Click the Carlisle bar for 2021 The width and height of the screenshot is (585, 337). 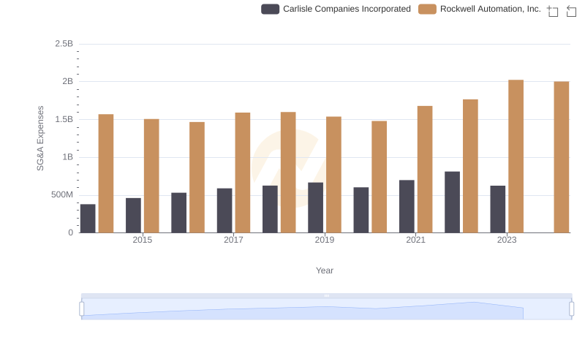tap(407, 207)
